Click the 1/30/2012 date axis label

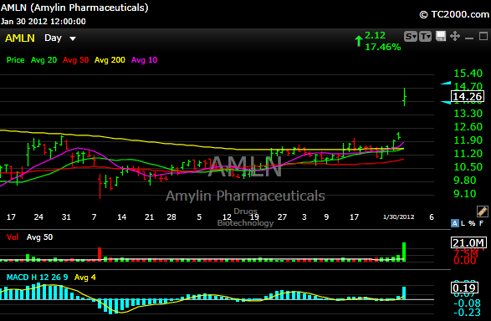[x=399, y=217]
